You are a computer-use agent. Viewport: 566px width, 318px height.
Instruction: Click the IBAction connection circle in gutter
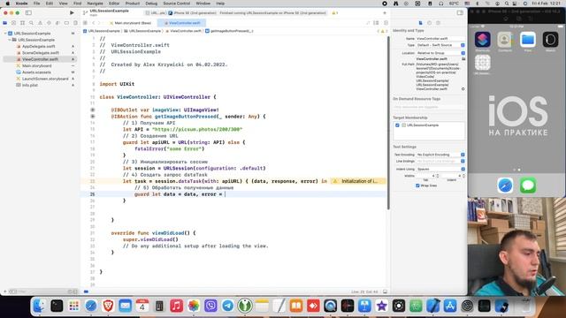(93, 117)
